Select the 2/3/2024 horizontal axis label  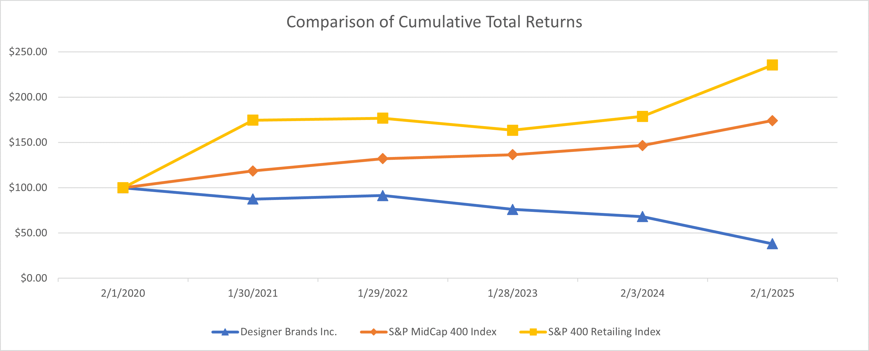pos(642,293)
